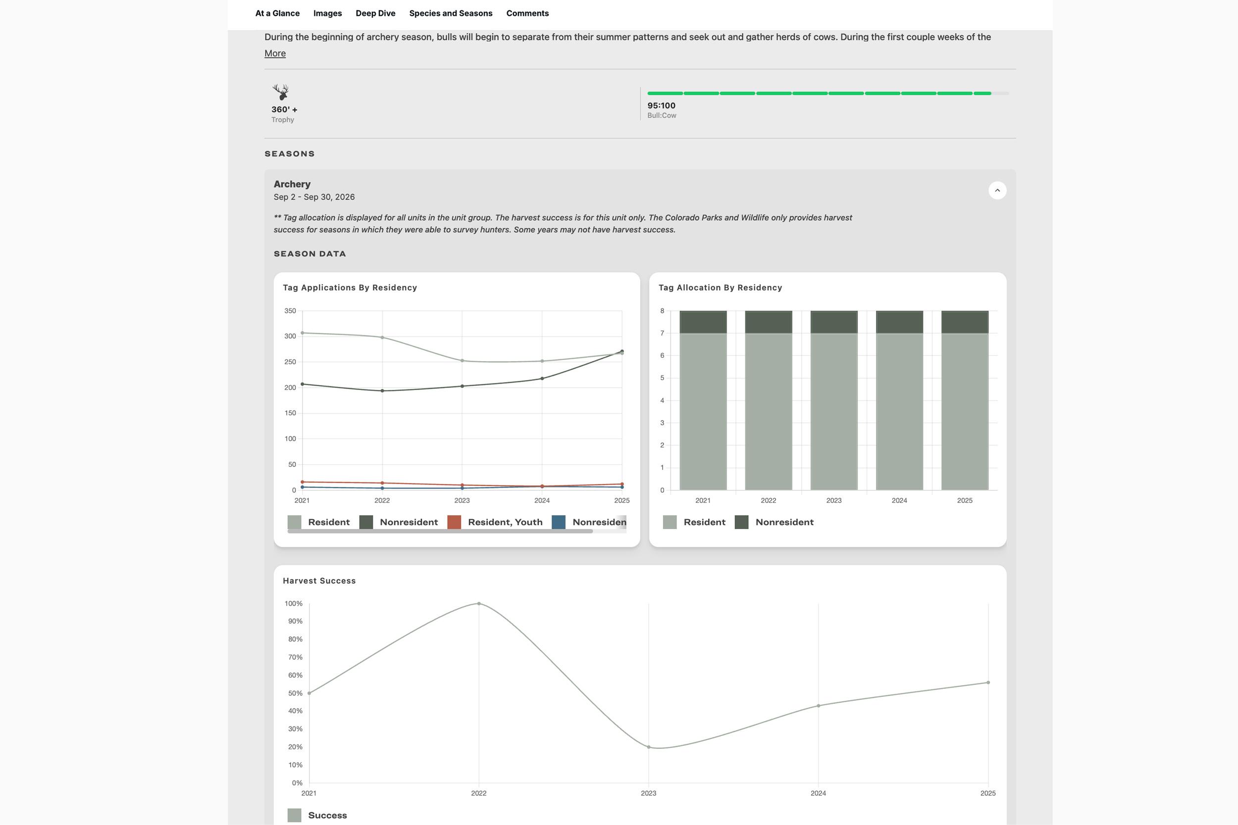This screenshot has width=1238, height=825.
Task: Click the 'Sep 2 - Sep 30, 2026' date text
Action: pos(314,197)
